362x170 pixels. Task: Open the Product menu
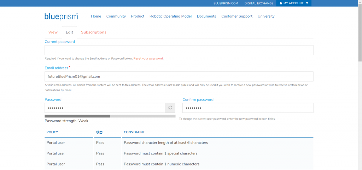tap(138, 16)
